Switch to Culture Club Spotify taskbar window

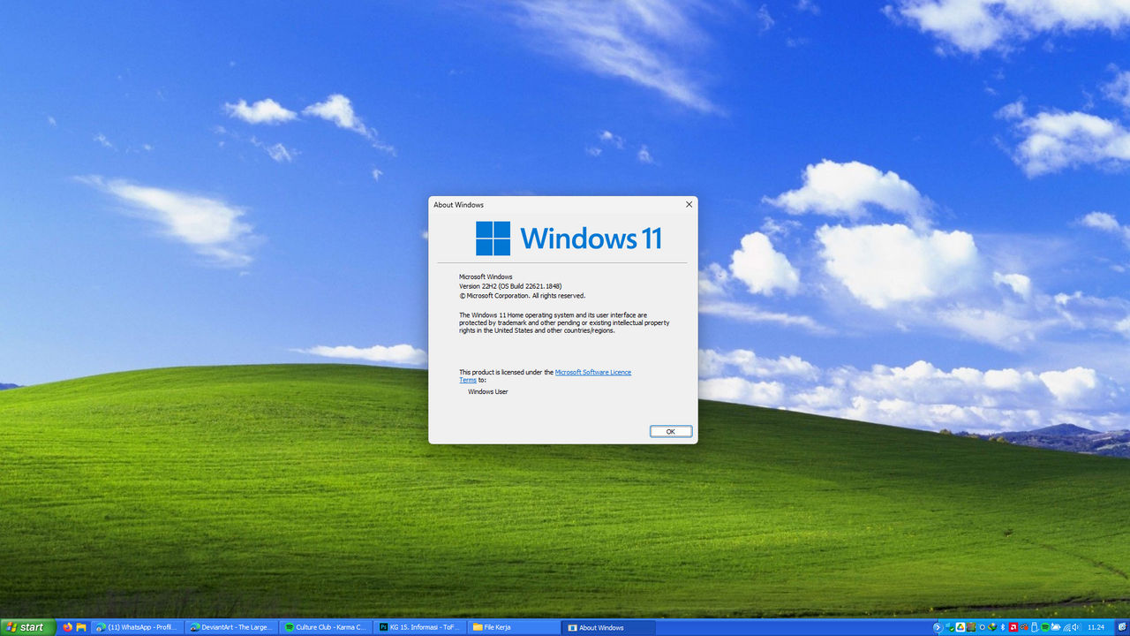pos(326,627)
